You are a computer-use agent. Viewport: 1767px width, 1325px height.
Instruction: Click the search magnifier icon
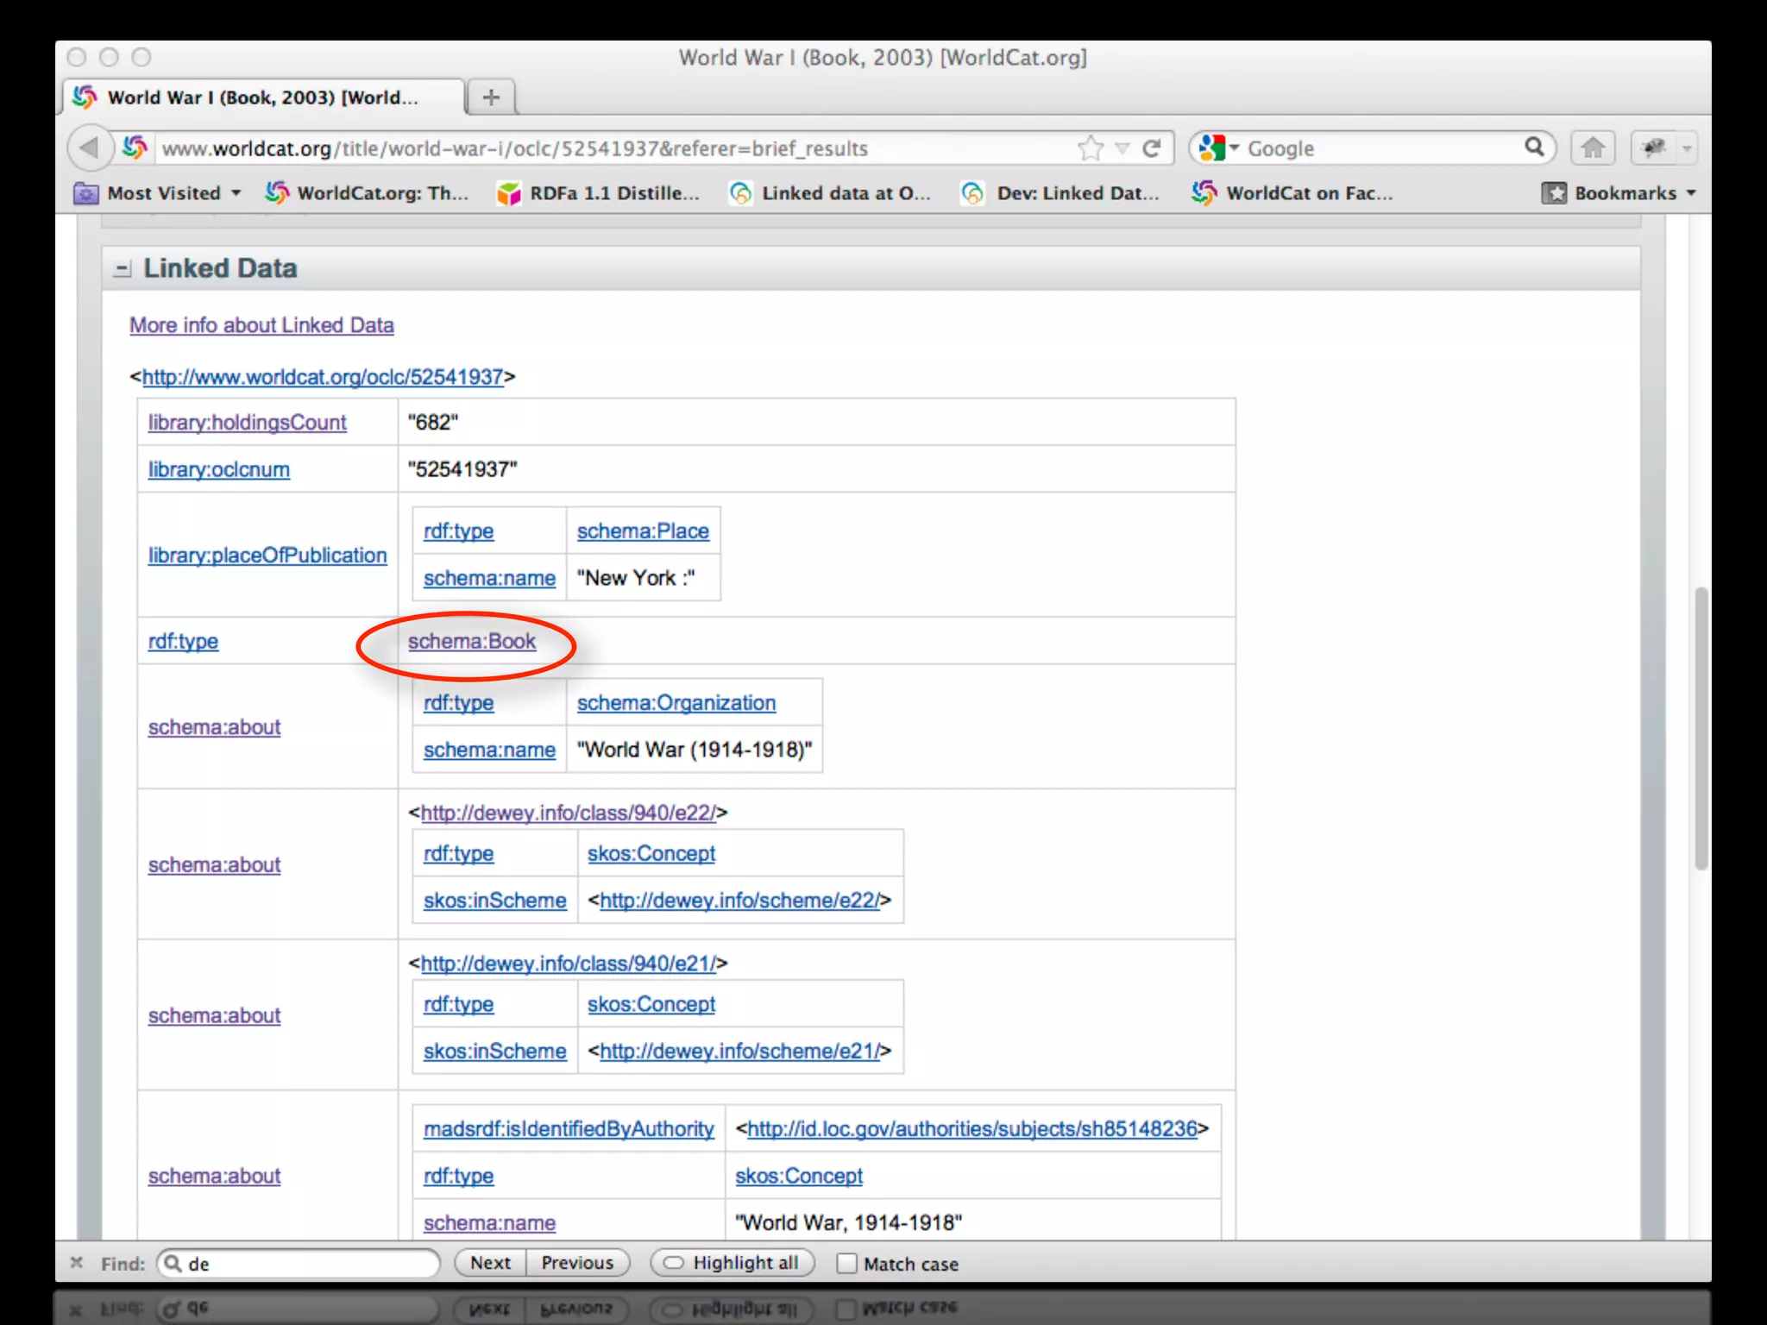pyautogui.click(x=1534, y=147)
